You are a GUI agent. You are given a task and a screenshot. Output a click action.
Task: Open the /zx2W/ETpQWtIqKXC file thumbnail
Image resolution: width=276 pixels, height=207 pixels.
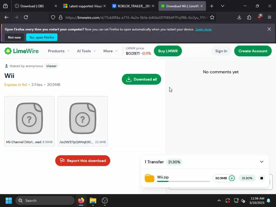coord(83,121)
